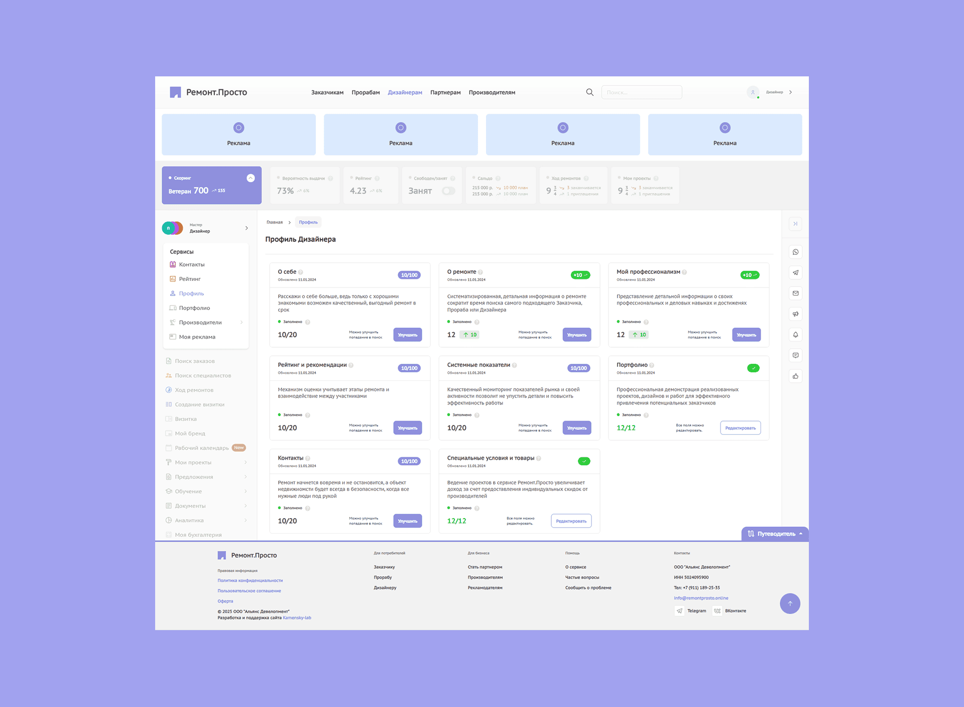Select Портфолио in the Сервисы menu

[x=194, y=308]
